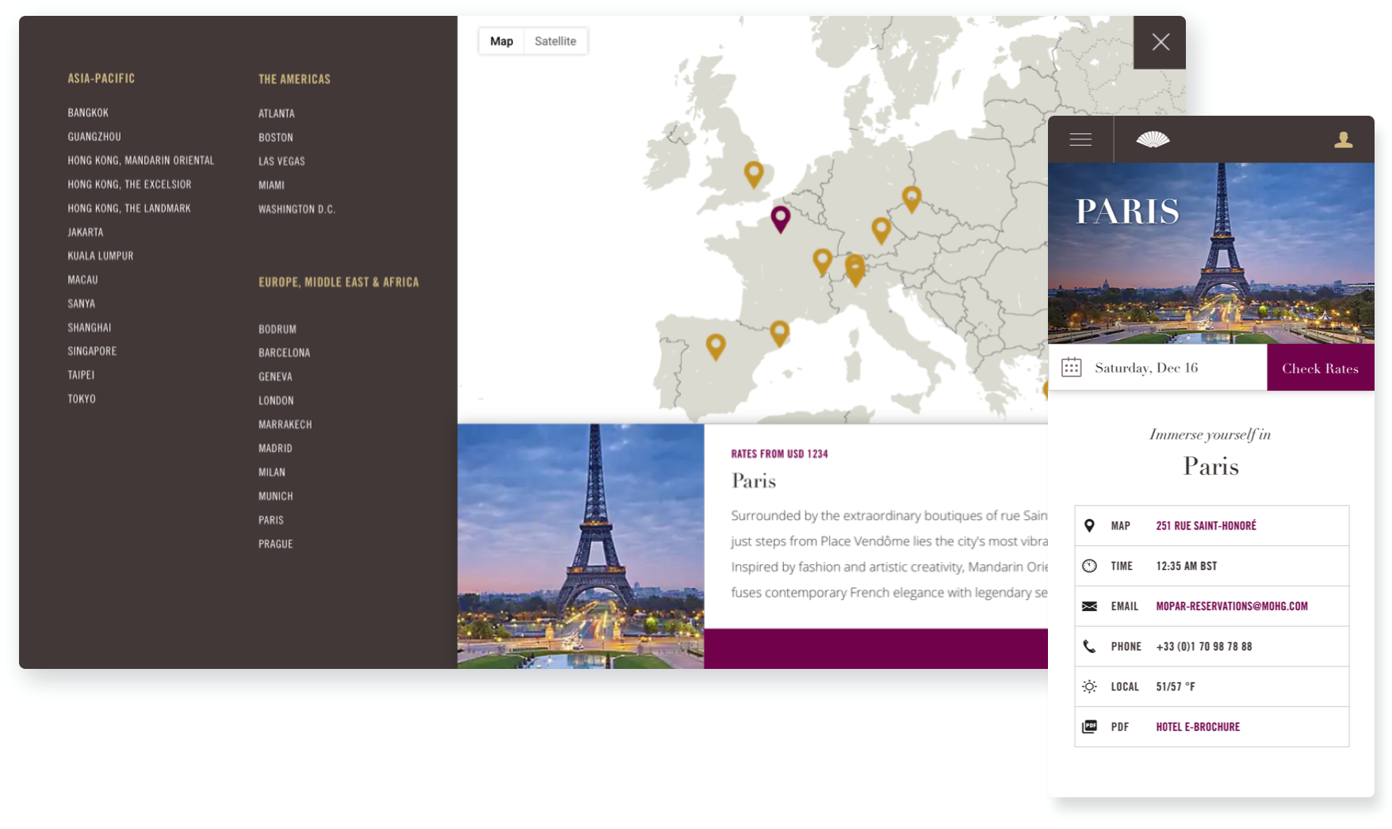Select Hong Kong, The Excelsior
This screenshot has height=829, width=1392.
[129, 184]
